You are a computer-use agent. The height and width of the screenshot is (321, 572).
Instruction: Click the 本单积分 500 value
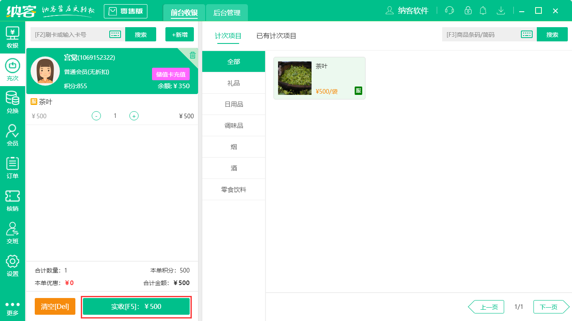[x=185, y=270]
